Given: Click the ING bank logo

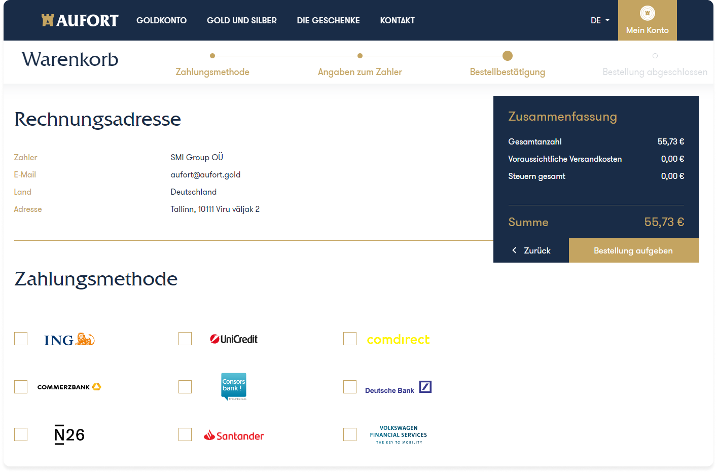Looking at the screenshot, I should [x=69, y=340].
